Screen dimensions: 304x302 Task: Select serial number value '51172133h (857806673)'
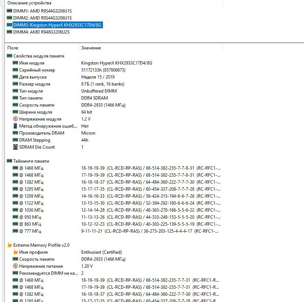103,70
